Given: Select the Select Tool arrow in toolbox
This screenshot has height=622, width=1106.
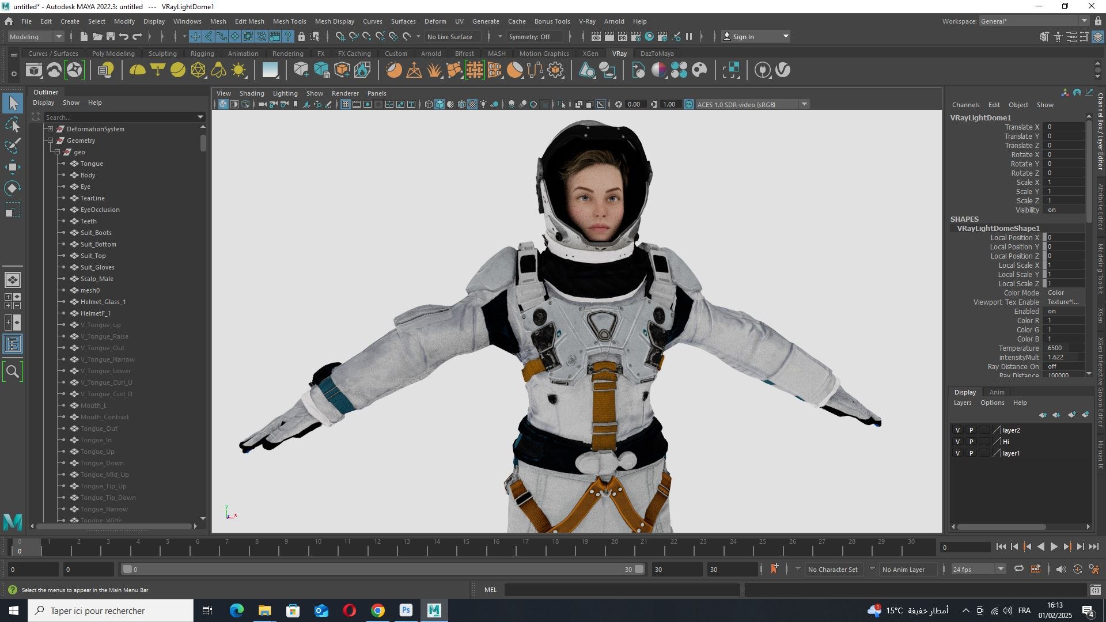Looking at the screenshot, I should (x=13, y=104).
